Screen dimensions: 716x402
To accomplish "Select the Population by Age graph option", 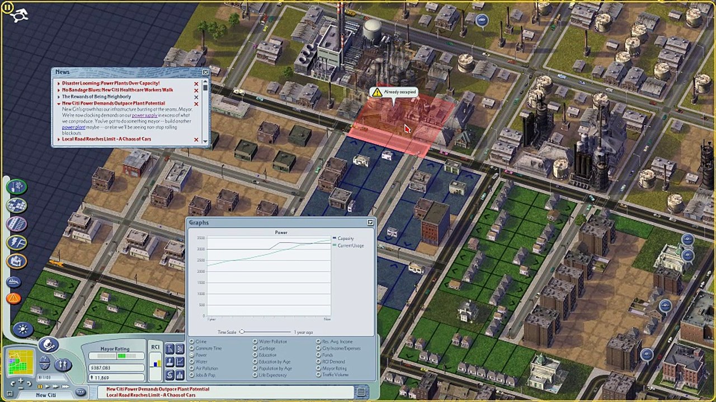I will (272, 368).
